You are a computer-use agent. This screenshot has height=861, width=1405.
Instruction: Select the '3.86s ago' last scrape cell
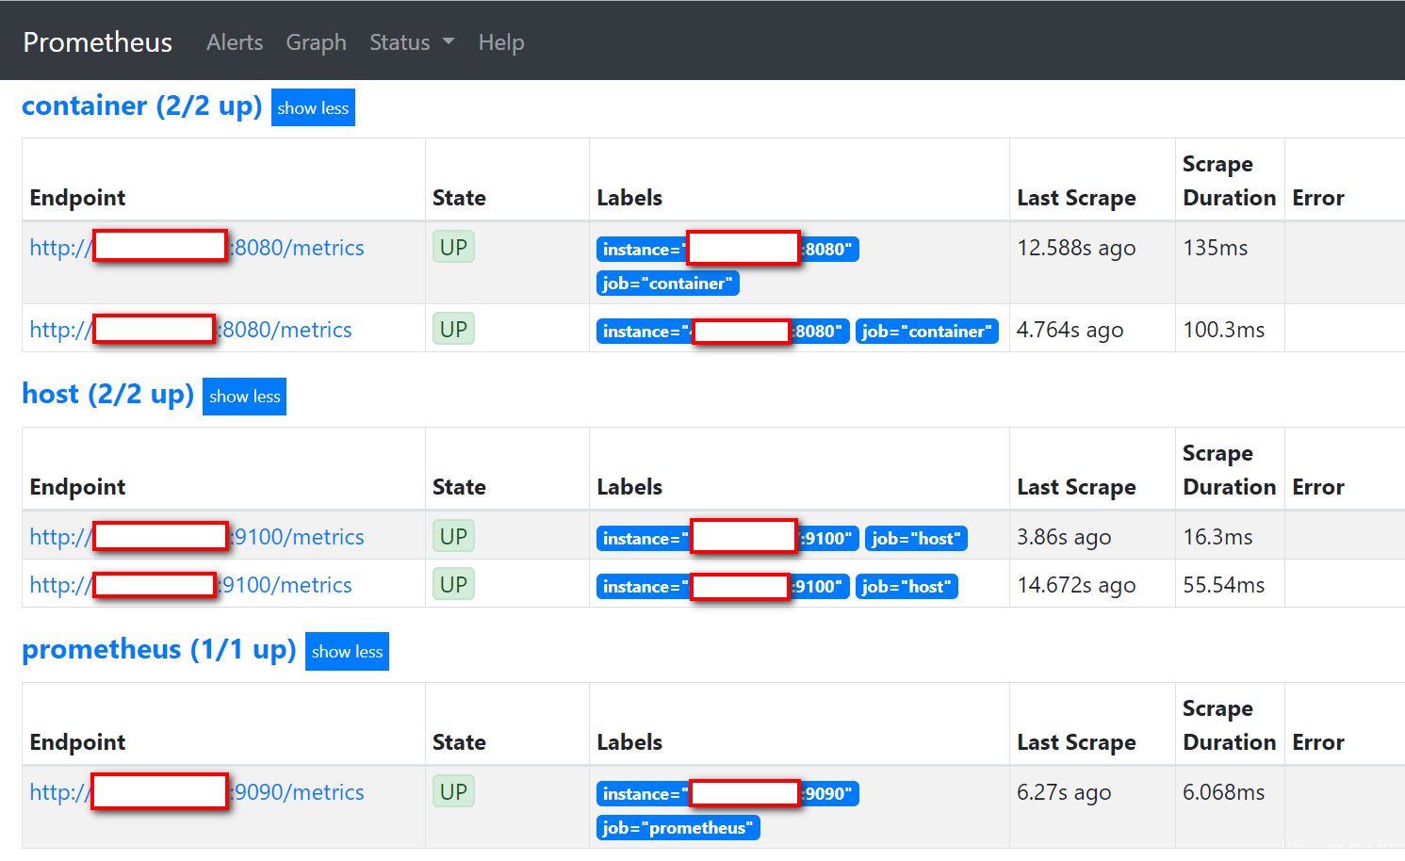tap(1064, 537)
